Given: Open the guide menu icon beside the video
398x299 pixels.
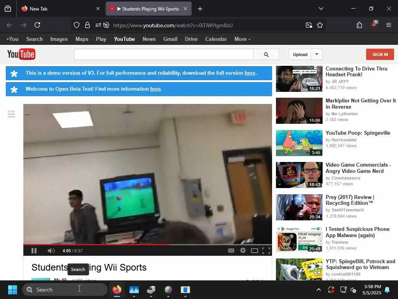Looking at the screenshot, I should (x=11, y=114).
